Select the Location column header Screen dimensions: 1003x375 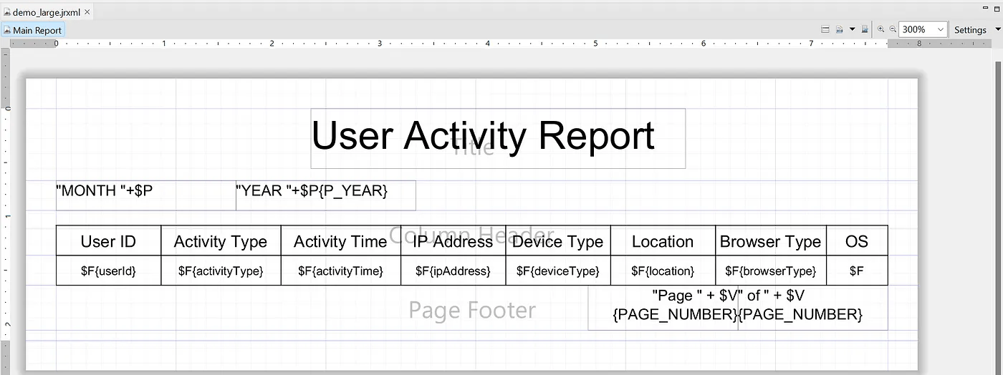663,241
